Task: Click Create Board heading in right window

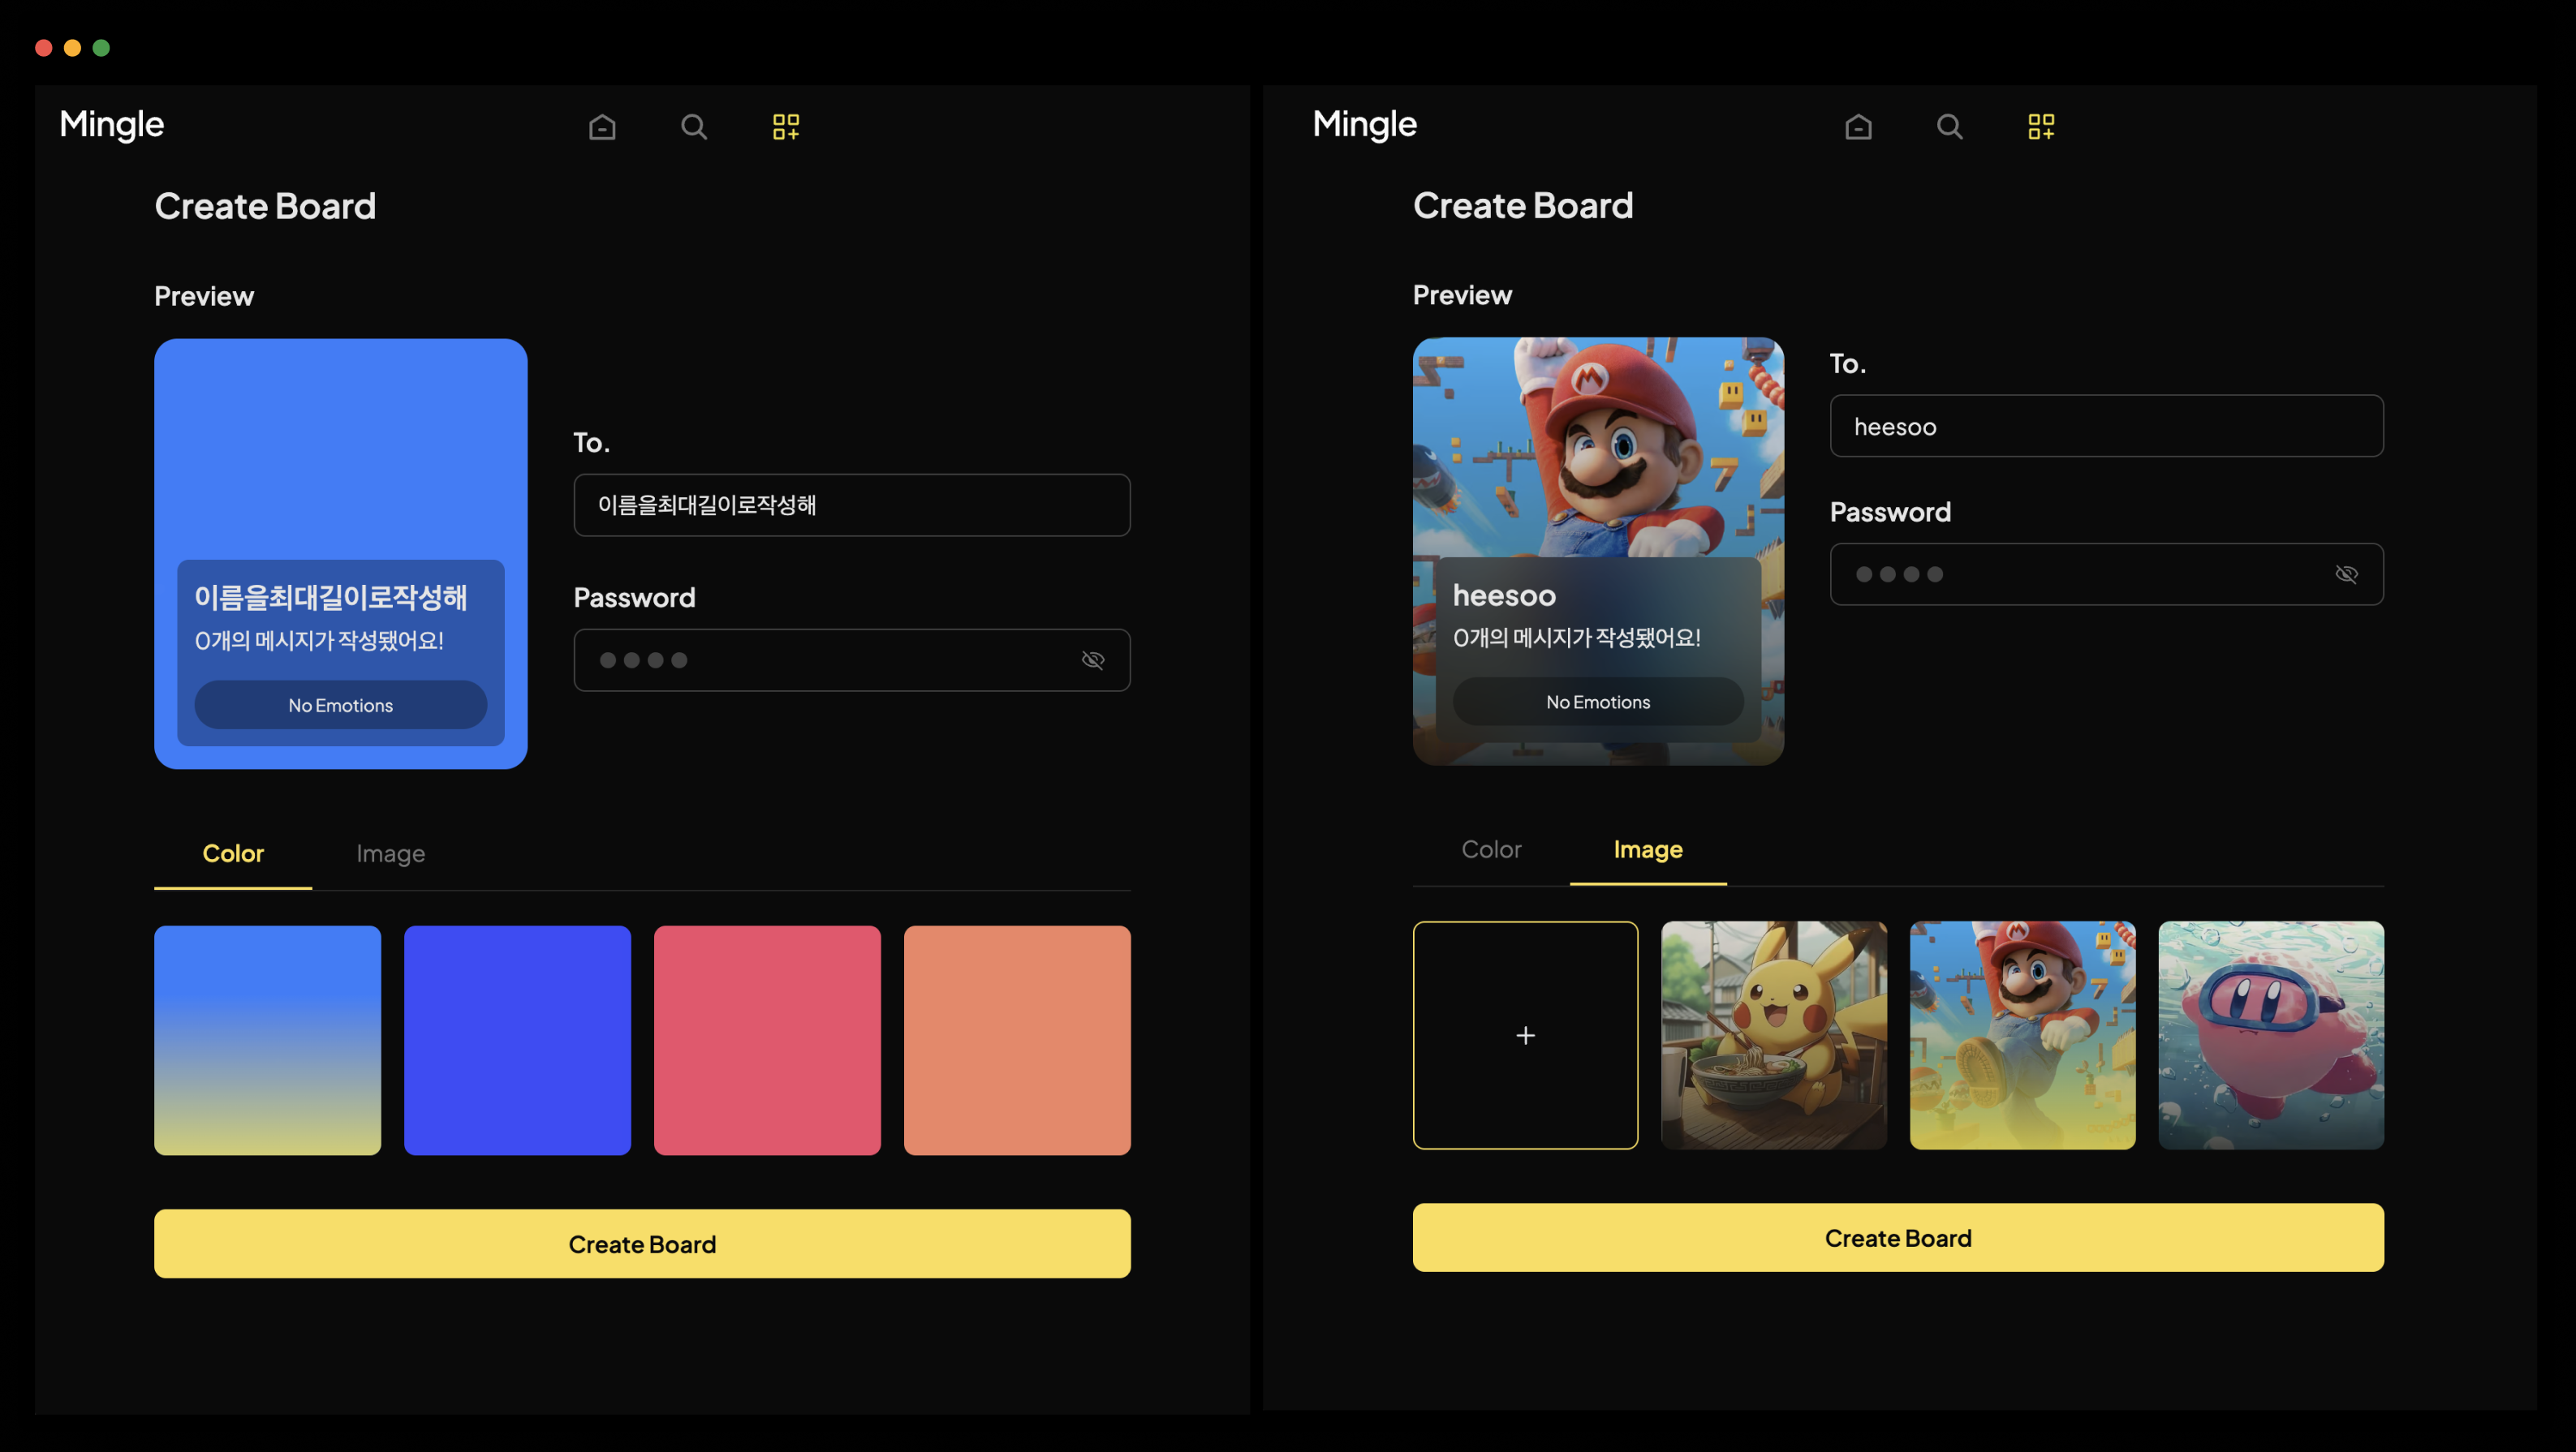Action: [x=1523, y=206]
